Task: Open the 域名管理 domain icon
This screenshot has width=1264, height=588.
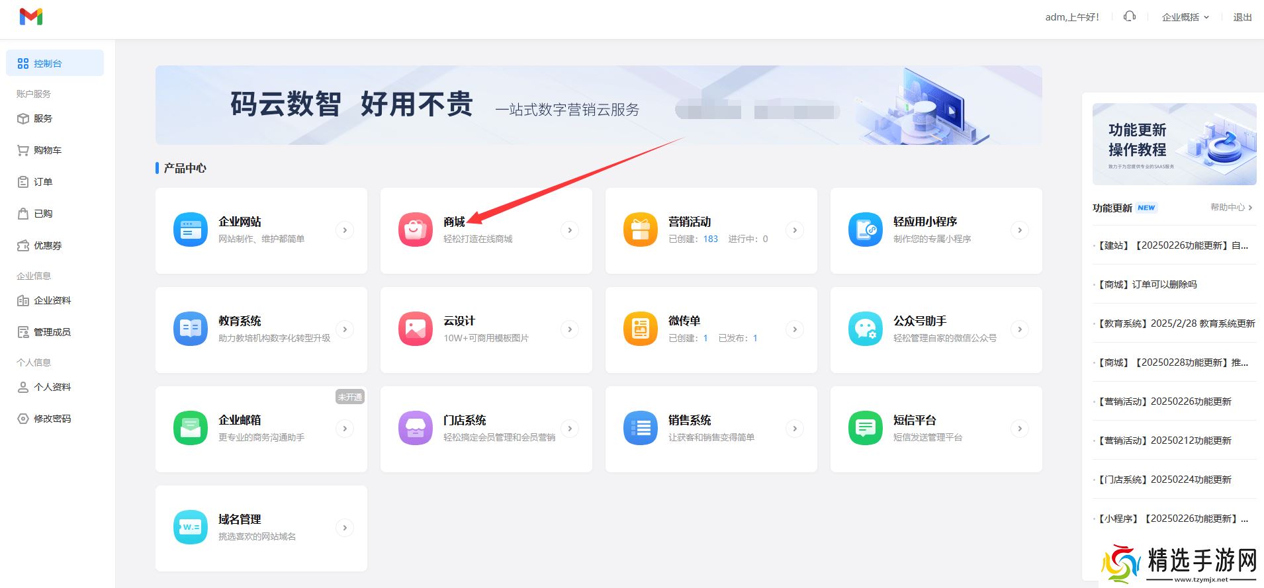Action: 191,528
